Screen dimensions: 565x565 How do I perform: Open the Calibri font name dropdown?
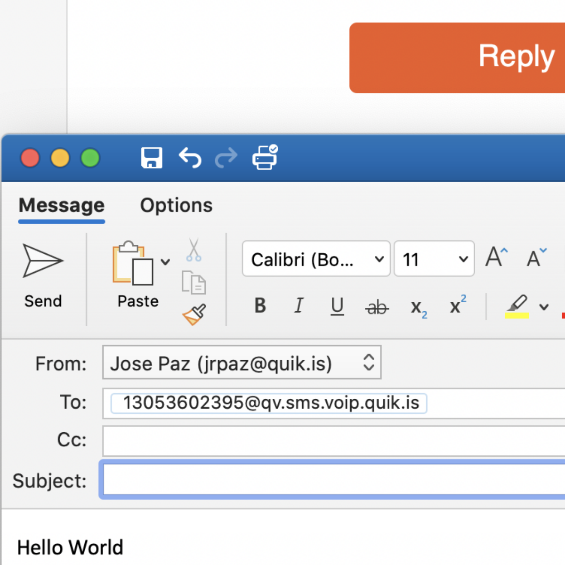pyautogui.click(x=316, y=259)
